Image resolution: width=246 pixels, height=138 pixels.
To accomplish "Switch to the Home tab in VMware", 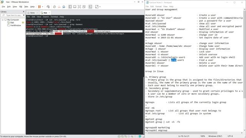I will (x=32, y=13).
